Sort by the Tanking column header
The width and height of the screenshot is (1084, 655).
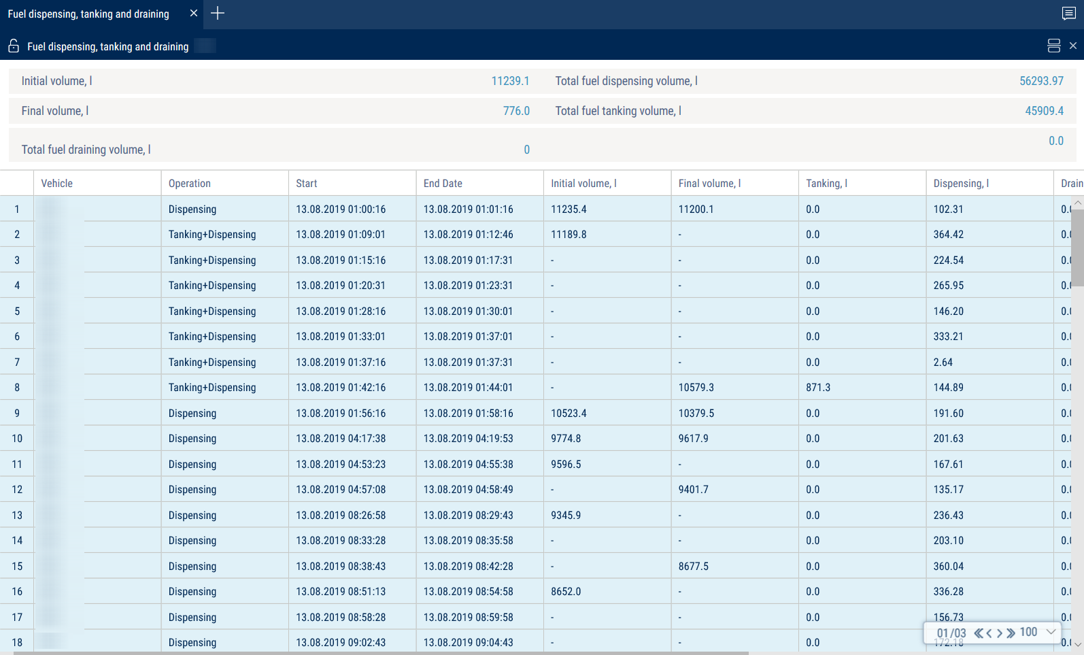click(862, 183)
